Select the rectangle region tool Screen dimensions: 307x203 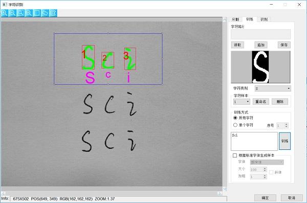(37, 13)
